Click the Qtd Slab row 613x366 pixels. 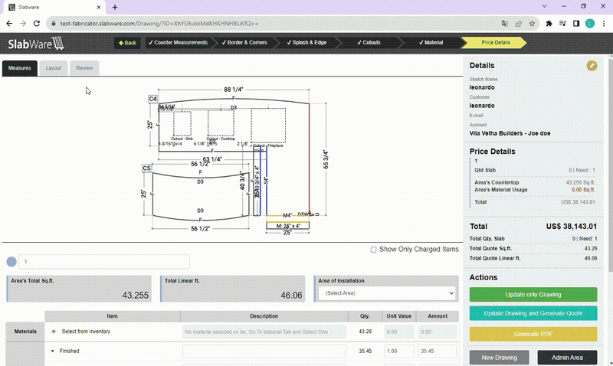tap(534, 170)
